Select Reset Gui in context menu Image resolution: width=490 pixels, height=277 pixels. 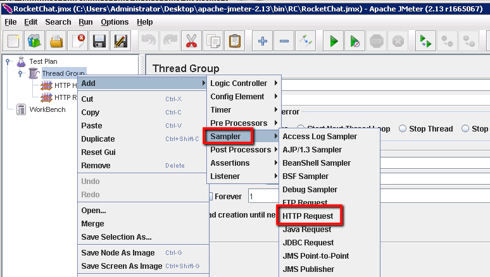(x=142, y=152)
